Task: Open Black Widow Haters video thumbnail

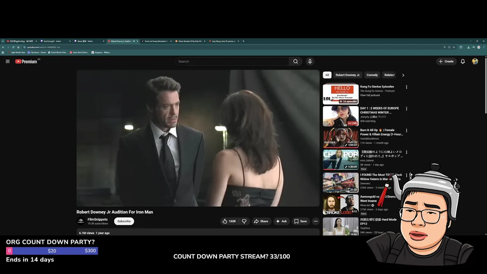Action: point(341,182)
